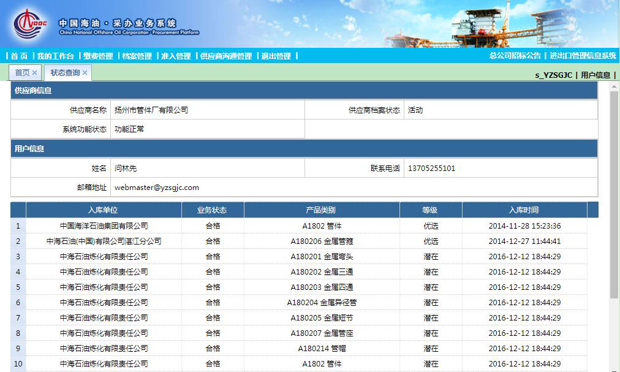Open 准入管理 menu
Image resolution: width=620 pixels, height=372 pixels.
pos(176,56)
